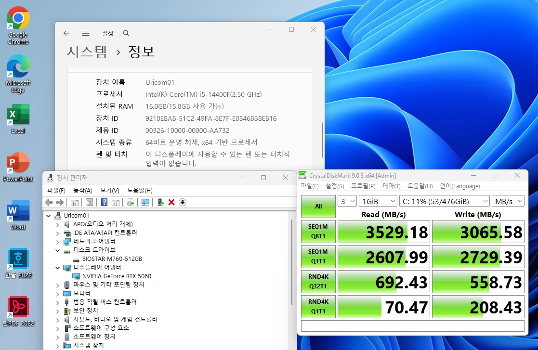Click Properties toolbar icon in Device Manager
The width and height of the screenshot is (538, 350).
coord(89,202)
